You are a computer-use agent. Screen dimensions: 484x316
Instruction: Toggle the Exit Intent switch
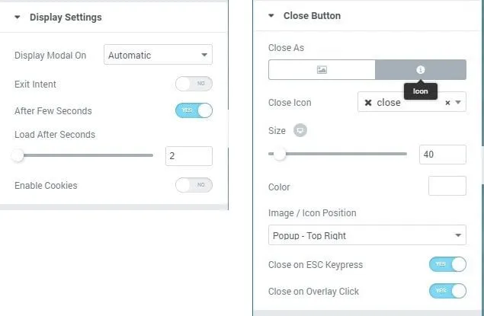pos(194,84)
